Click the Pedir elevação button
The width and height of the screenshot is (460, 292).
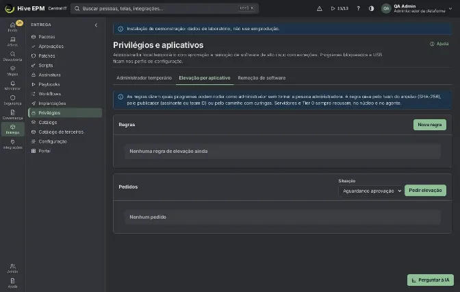point(425,191)
